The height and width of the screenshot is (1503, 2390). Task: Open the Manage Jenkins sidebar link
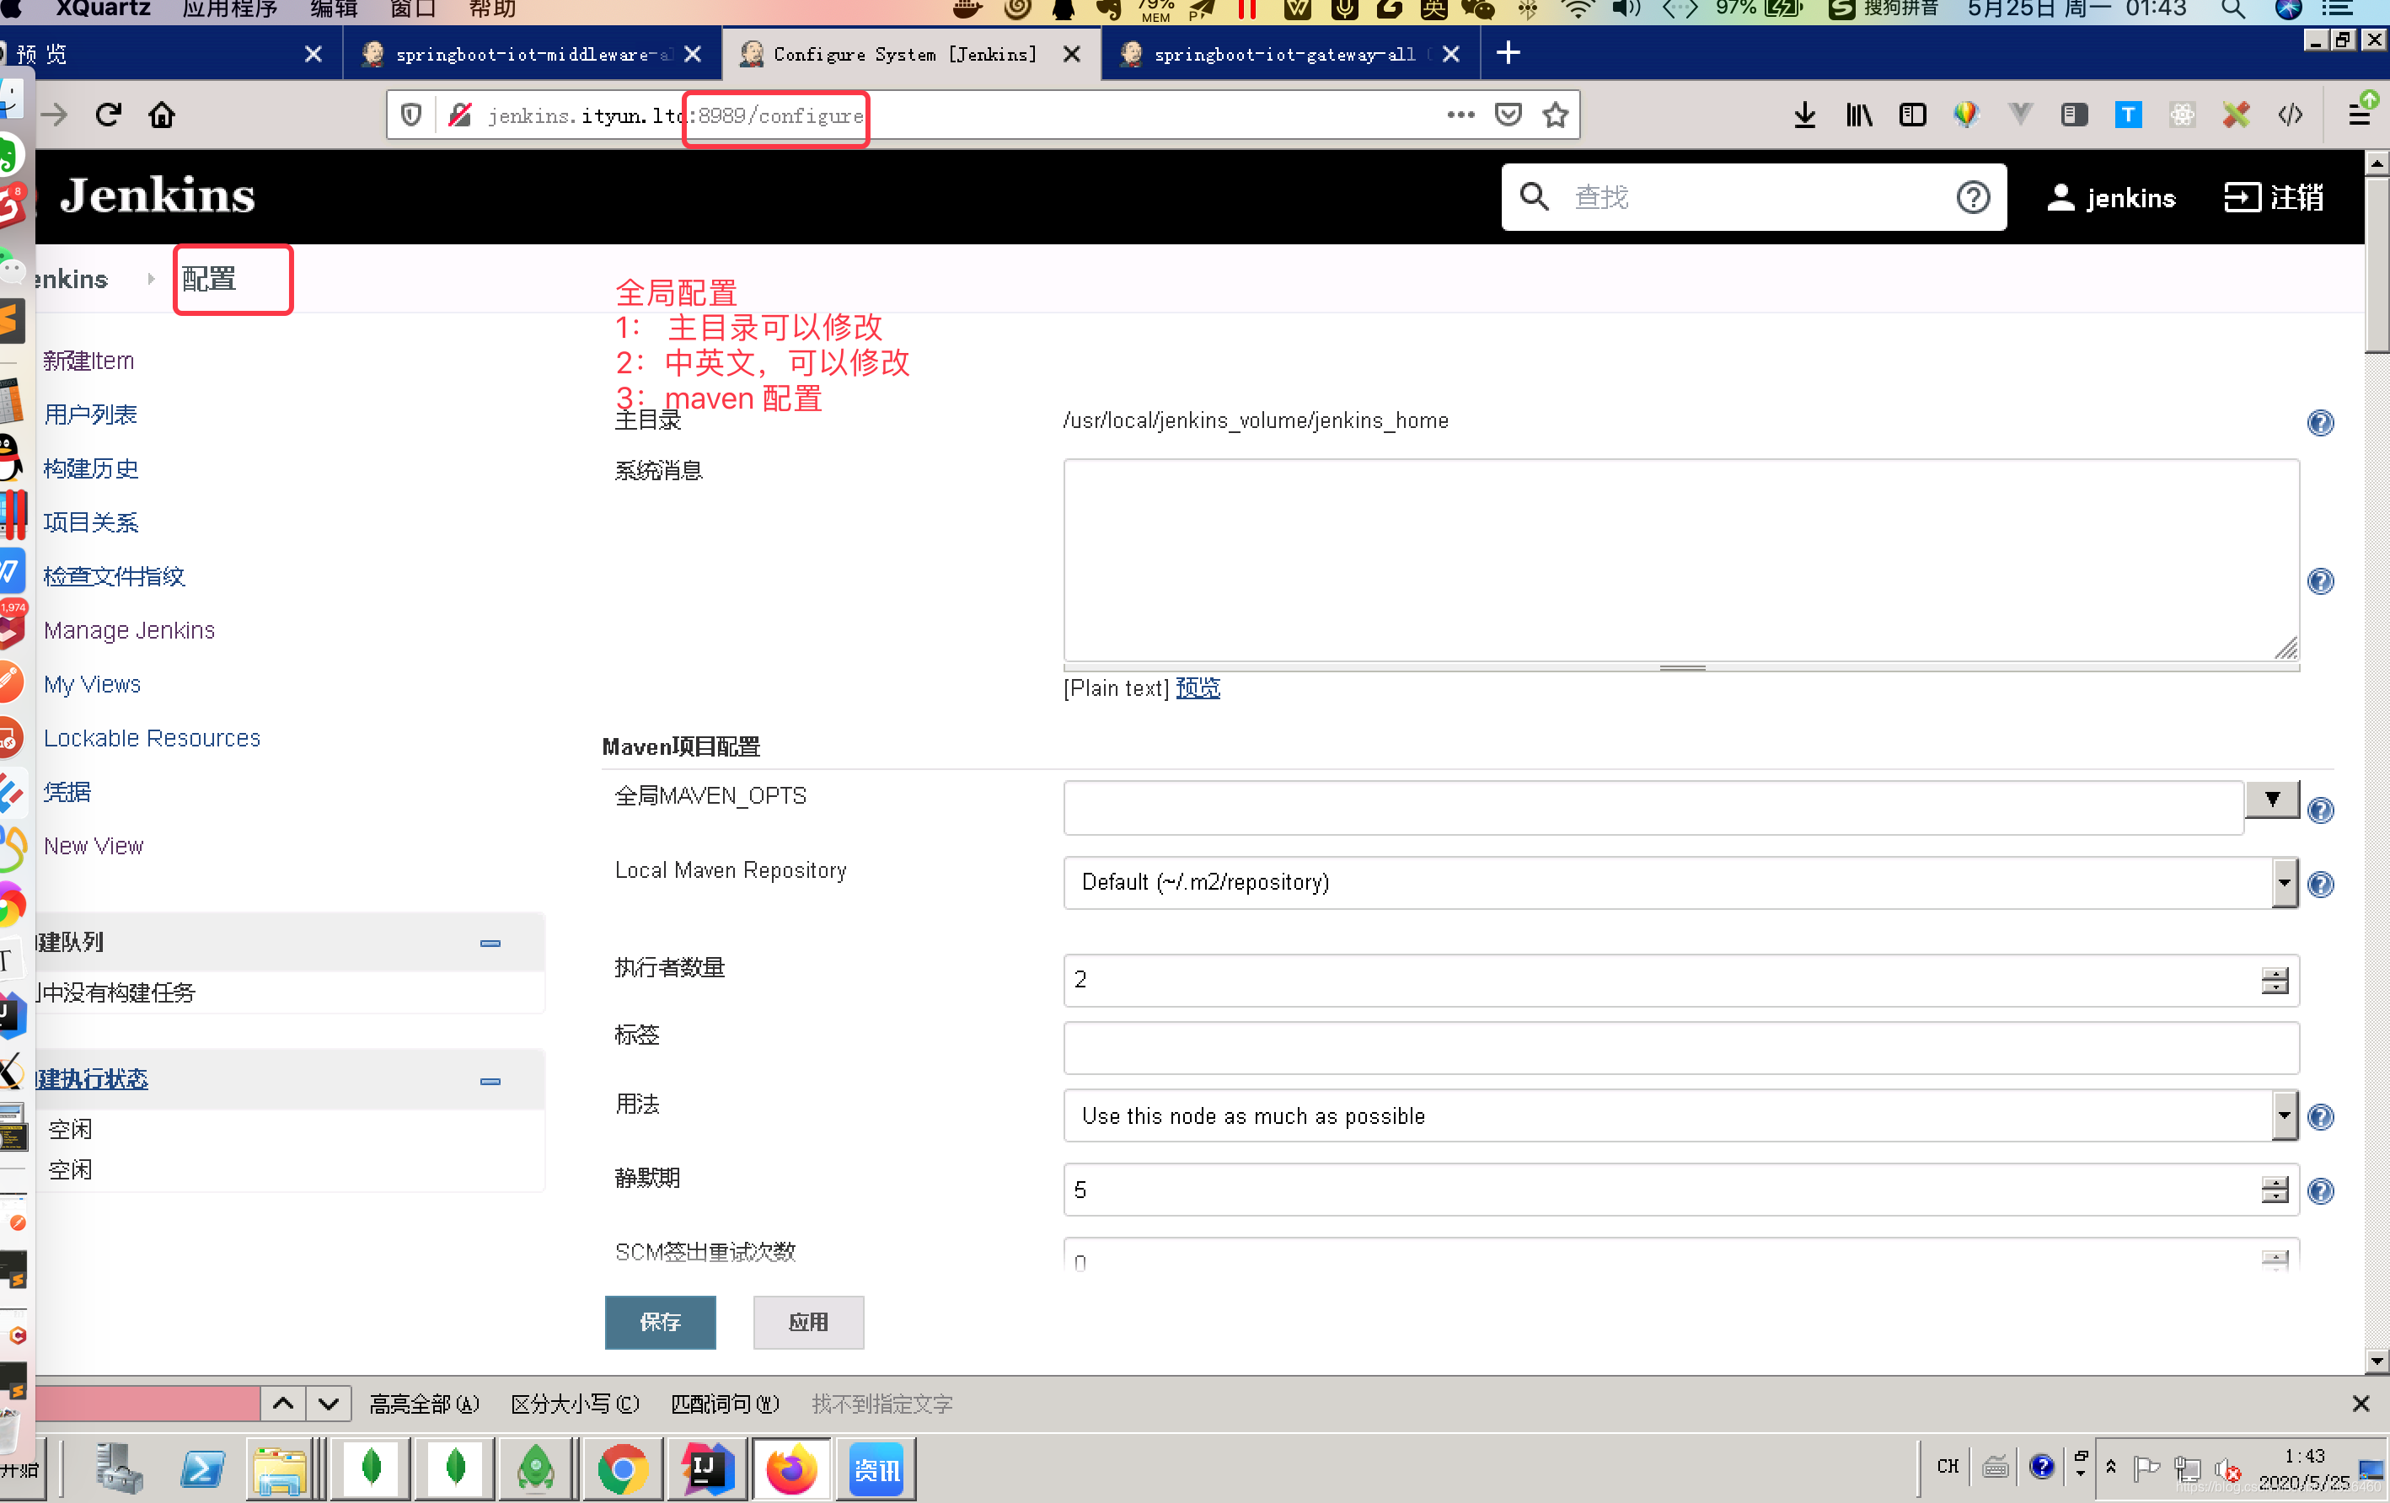click(129, 630)
